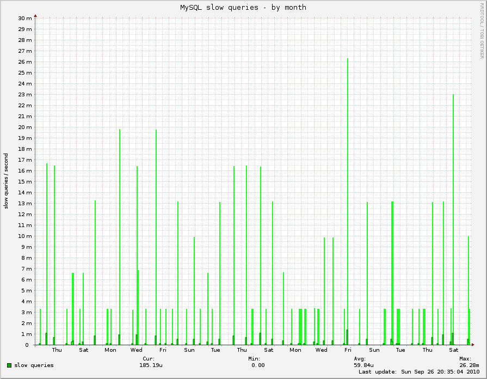Screen dimensions: 487x379
Task: Click the "23 m" y-axis label
Action: pos(25,95)
